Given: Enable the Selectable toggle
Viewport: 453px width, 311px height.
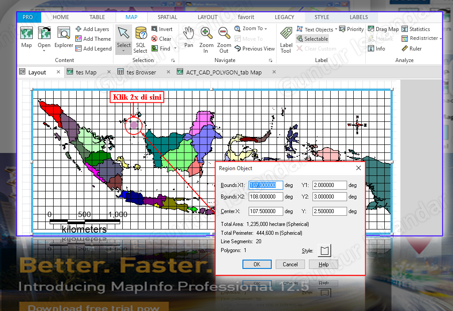Looking at the screenshot, I should 312,39.
